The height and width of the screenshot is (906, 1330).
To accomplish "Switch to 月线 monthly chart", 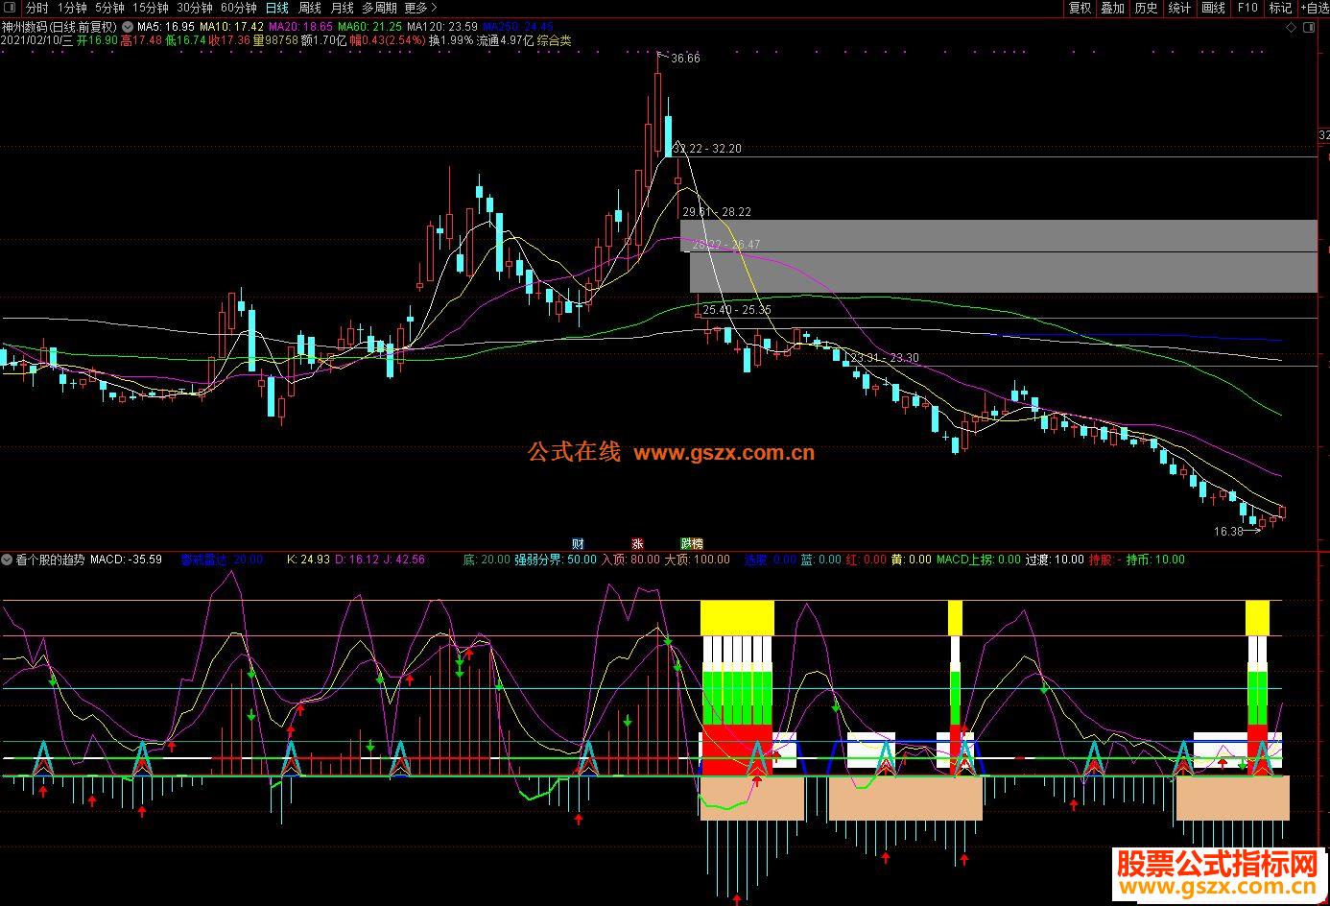I will pos(343,8).
